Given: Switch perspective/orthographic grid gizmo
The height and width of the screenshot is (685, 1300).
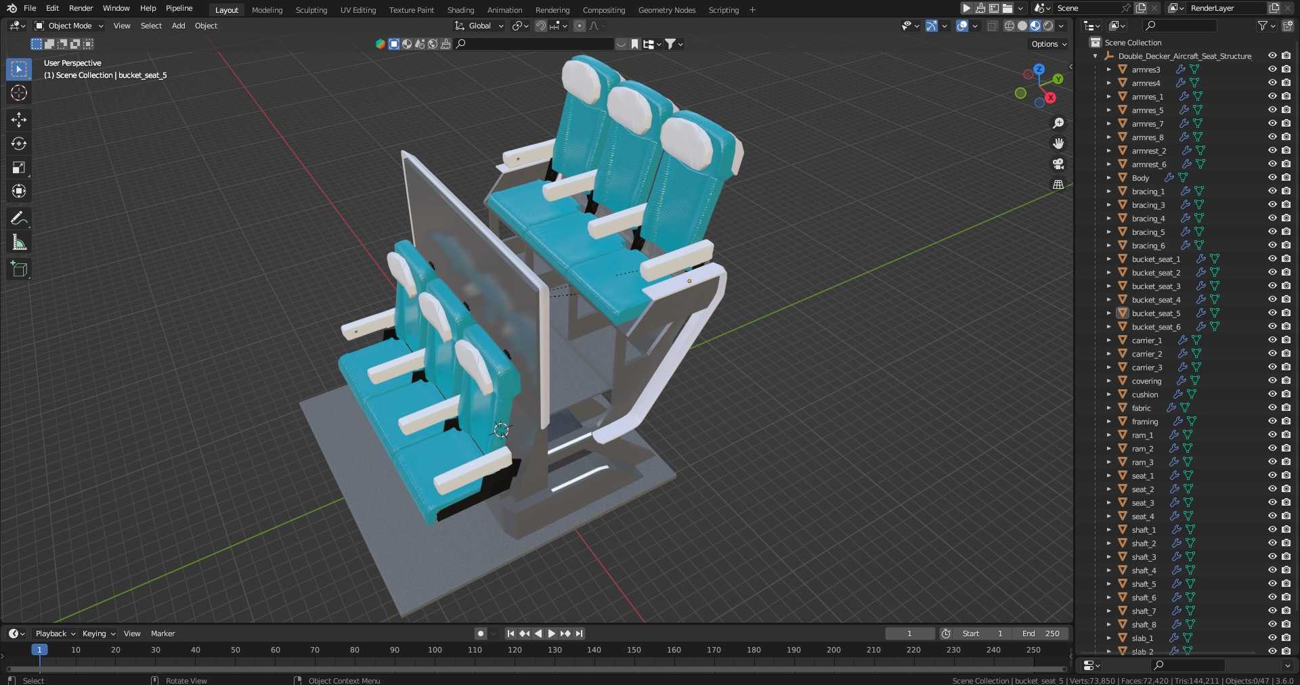Looking at the screenshot, I should click(x=1058, y=184).
